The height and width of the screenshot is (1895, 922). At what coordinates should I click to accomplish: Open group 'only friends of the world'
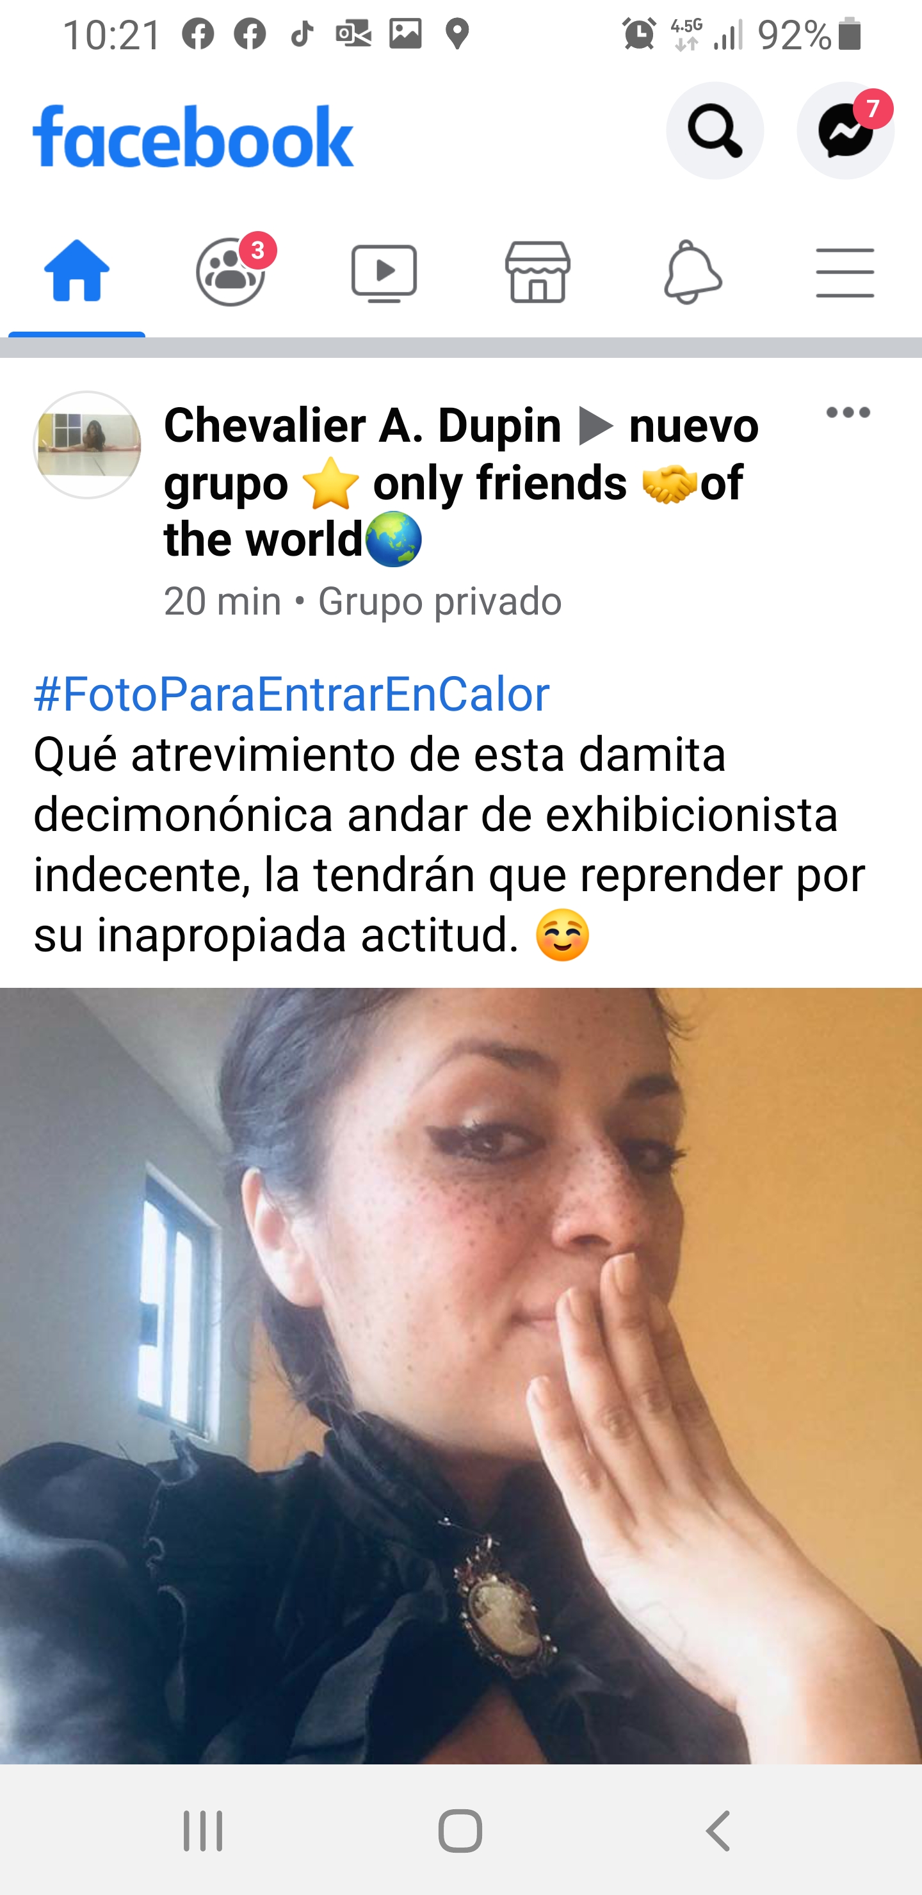[462, 483]
